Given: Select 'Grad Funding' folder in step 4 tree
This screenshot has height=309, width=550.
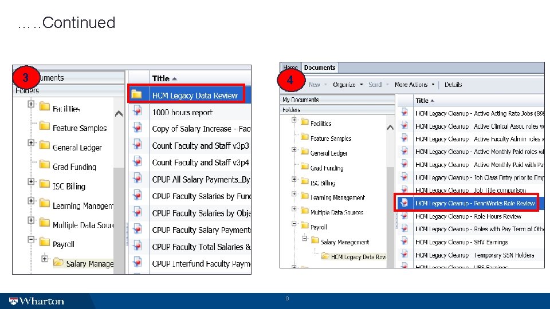Looking at the screenshot, I should pyautogui.click(x=327, y=168).
